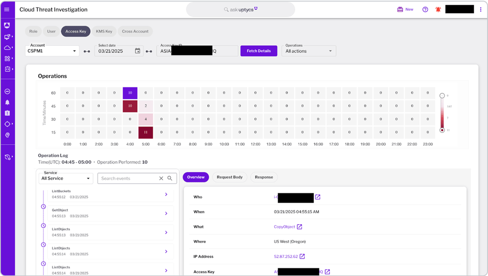
Task: Switch to the User tab
Action: coord(51,31)
